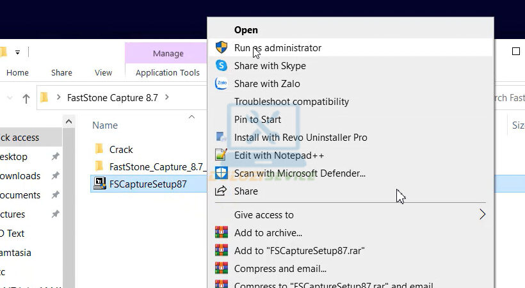Select Open from the context menu

(x=246, y=30)
